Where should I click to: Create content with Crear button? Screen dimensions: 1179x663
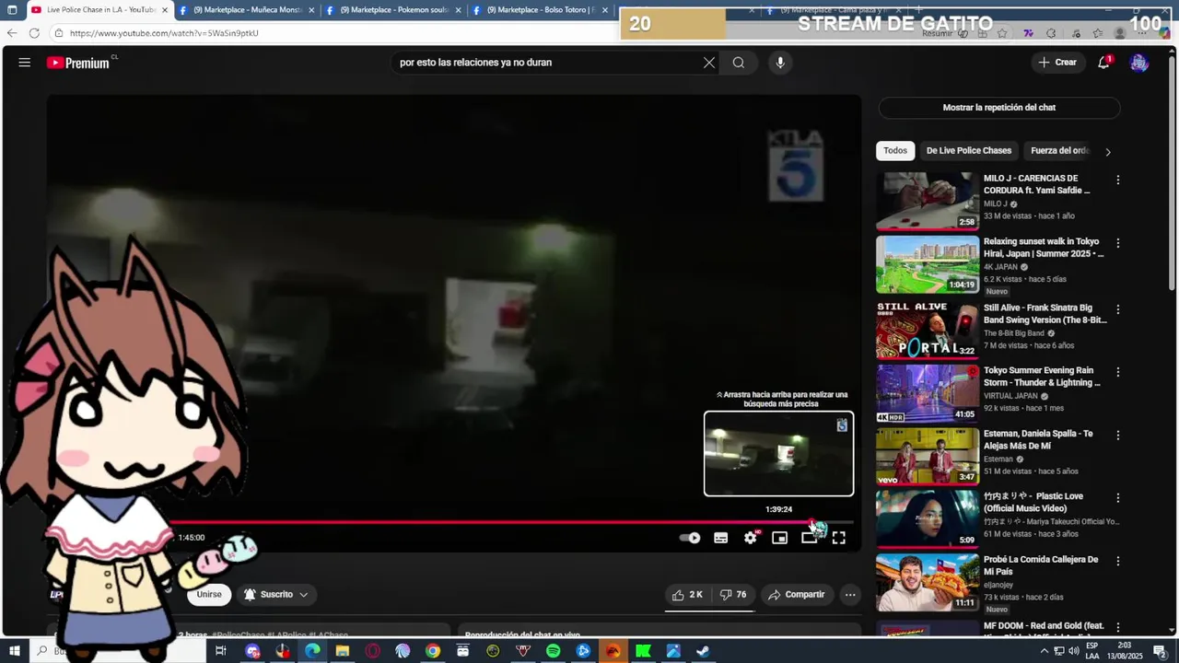pyautogui.click(x=1057, y=63)
